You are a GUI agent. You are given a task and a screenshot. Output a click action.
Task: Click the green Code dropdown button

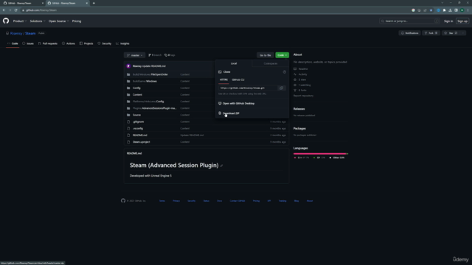(x=282, y=55)
